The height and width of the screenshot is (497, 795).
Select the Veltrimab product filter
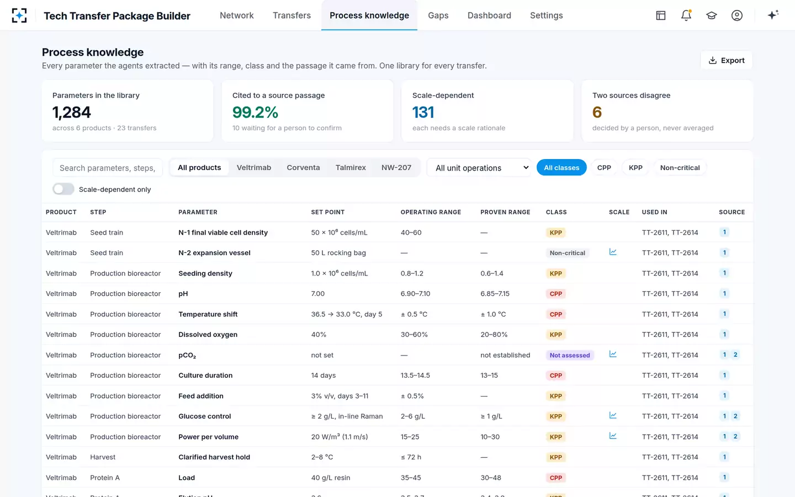click(x=254, y=167)
